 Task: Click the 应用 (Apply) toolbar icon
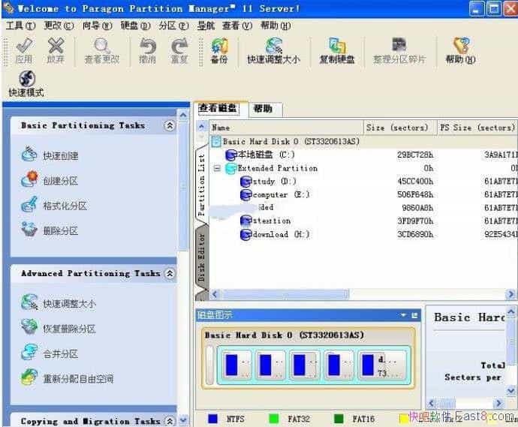23,50
